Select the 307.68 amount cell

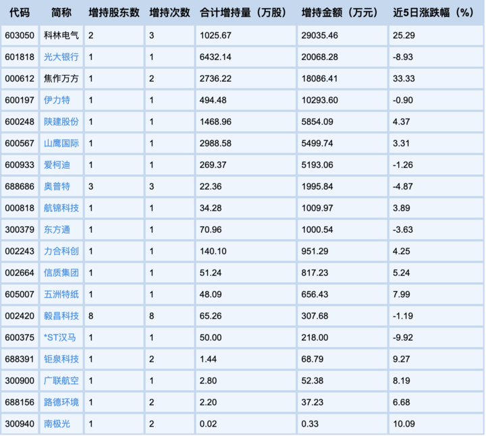coord(342,316)
